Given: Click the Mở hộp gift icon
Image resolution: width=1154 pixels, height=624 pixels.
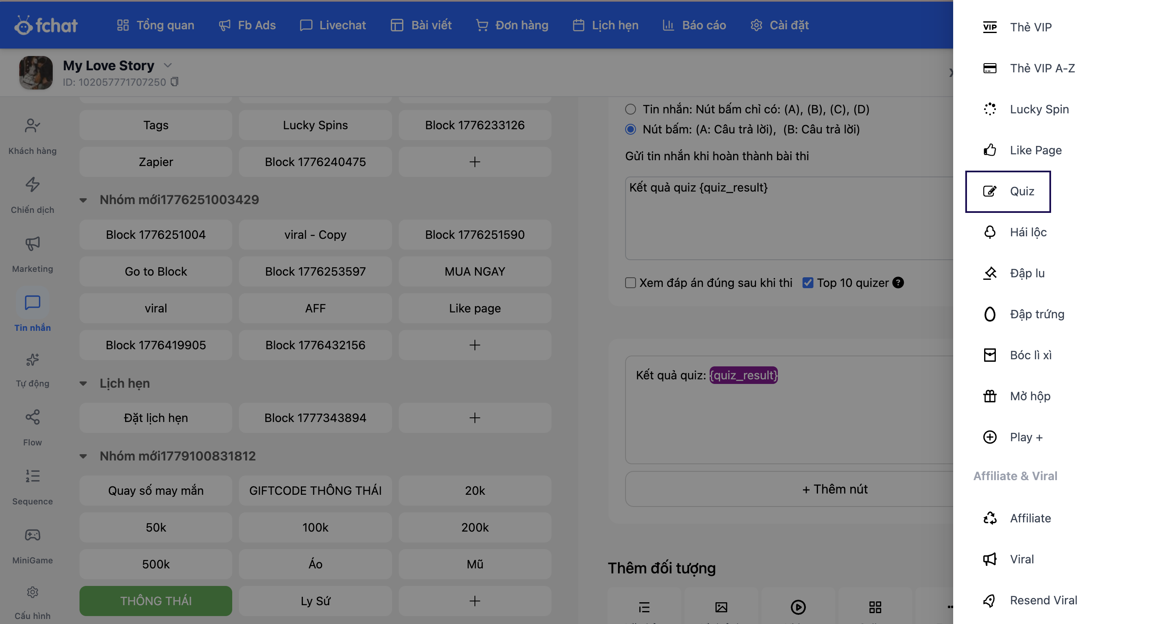Looking at the screenshot, I should (x=990, y=396).
